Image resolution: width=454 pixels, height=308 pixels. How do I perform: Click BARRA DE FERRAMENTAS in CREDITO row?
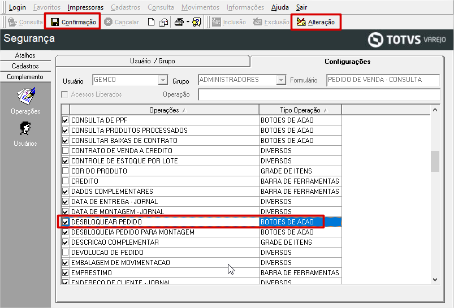300,181
